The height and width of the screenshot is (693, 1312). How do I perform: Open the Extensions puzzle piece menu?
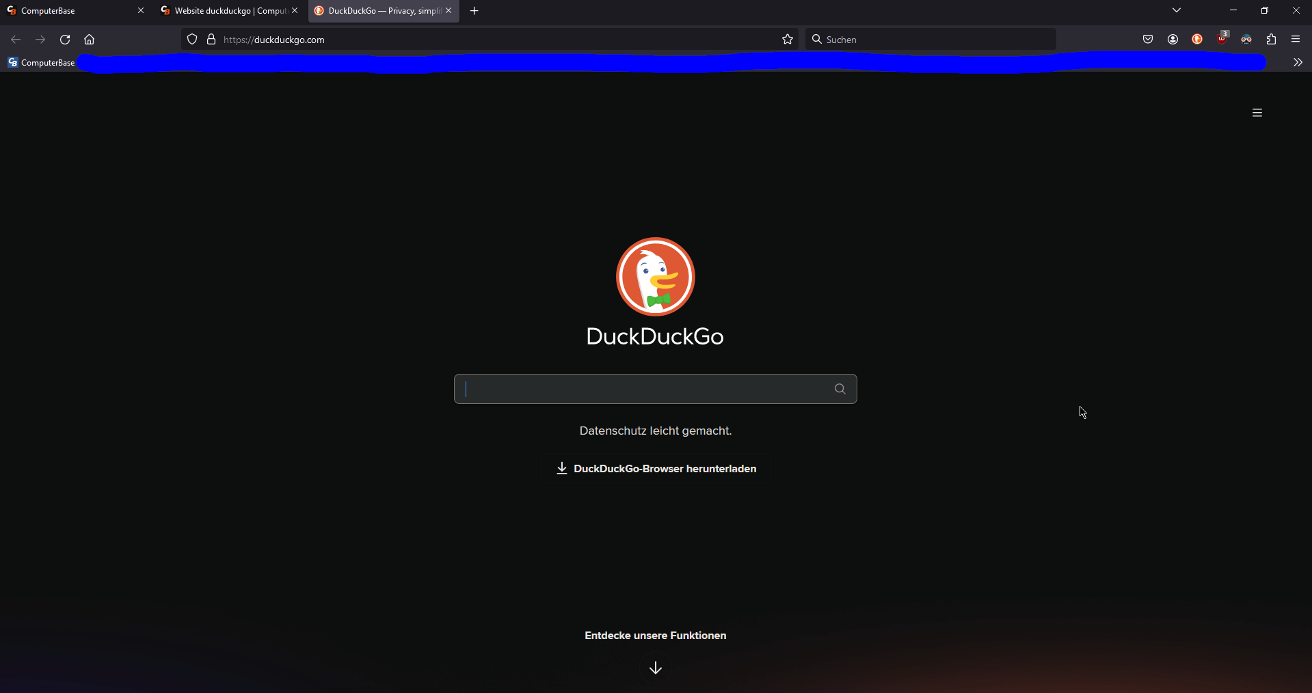tap(1271, 40)
